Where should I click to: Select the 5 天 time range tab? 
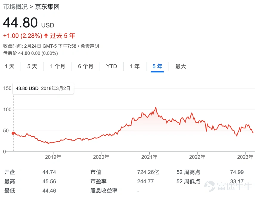(x=32, y=66)
